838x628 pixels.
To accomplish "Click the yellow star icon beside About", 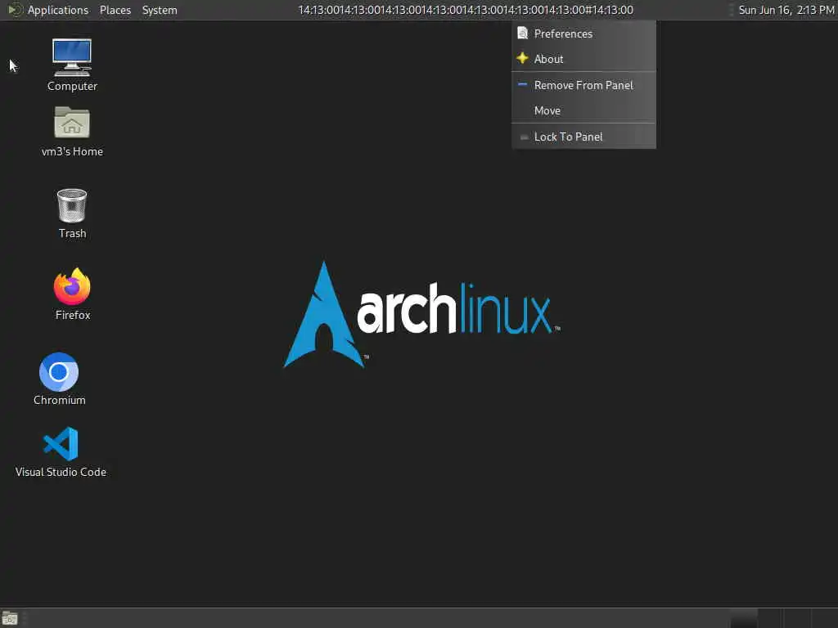I will (x=523, y=58).
